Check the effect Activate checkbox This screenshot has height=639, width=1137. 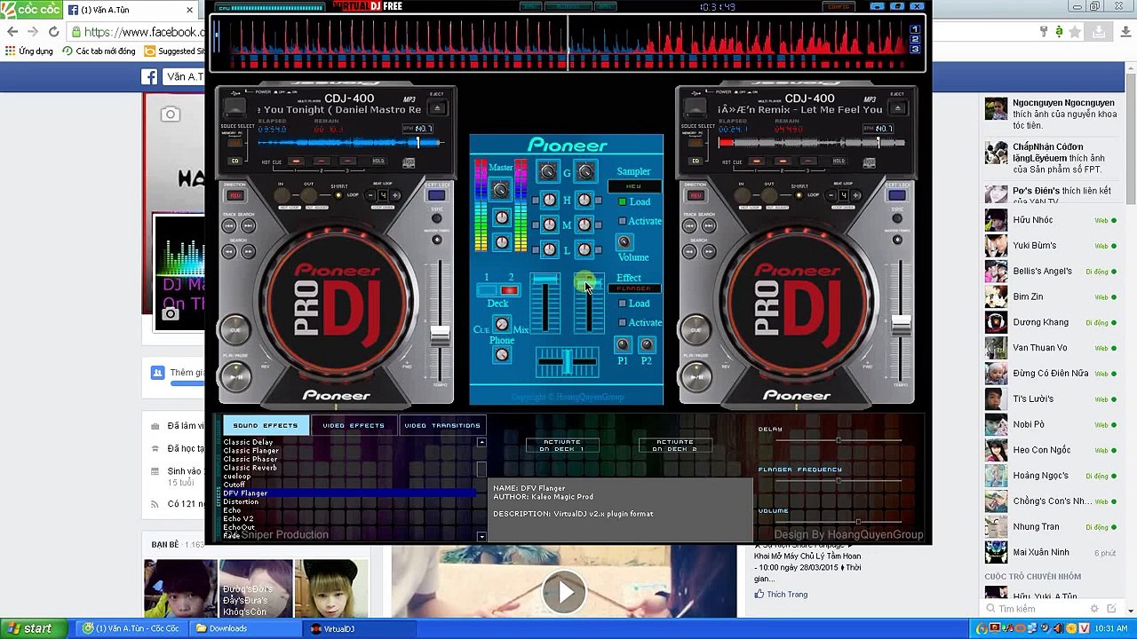622,322
